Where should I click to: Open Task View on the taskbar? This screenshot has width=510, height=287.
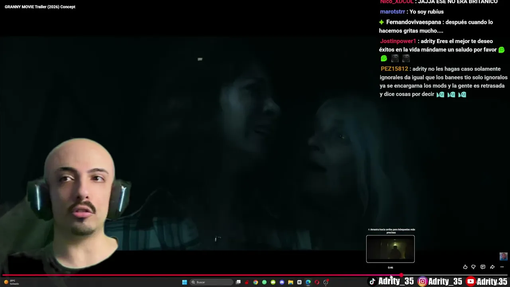(238, 282)
